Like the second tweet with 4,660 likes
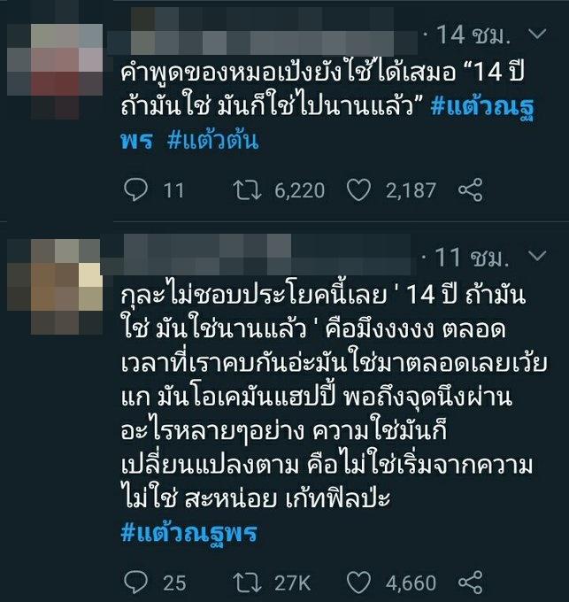 [358, 582]
